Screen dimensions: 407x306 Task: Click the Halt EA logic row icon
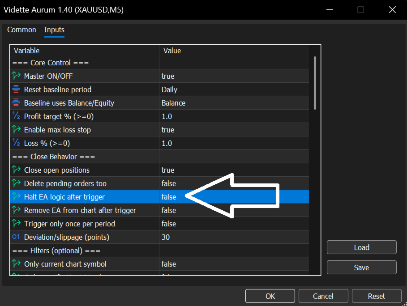(16, 197)
